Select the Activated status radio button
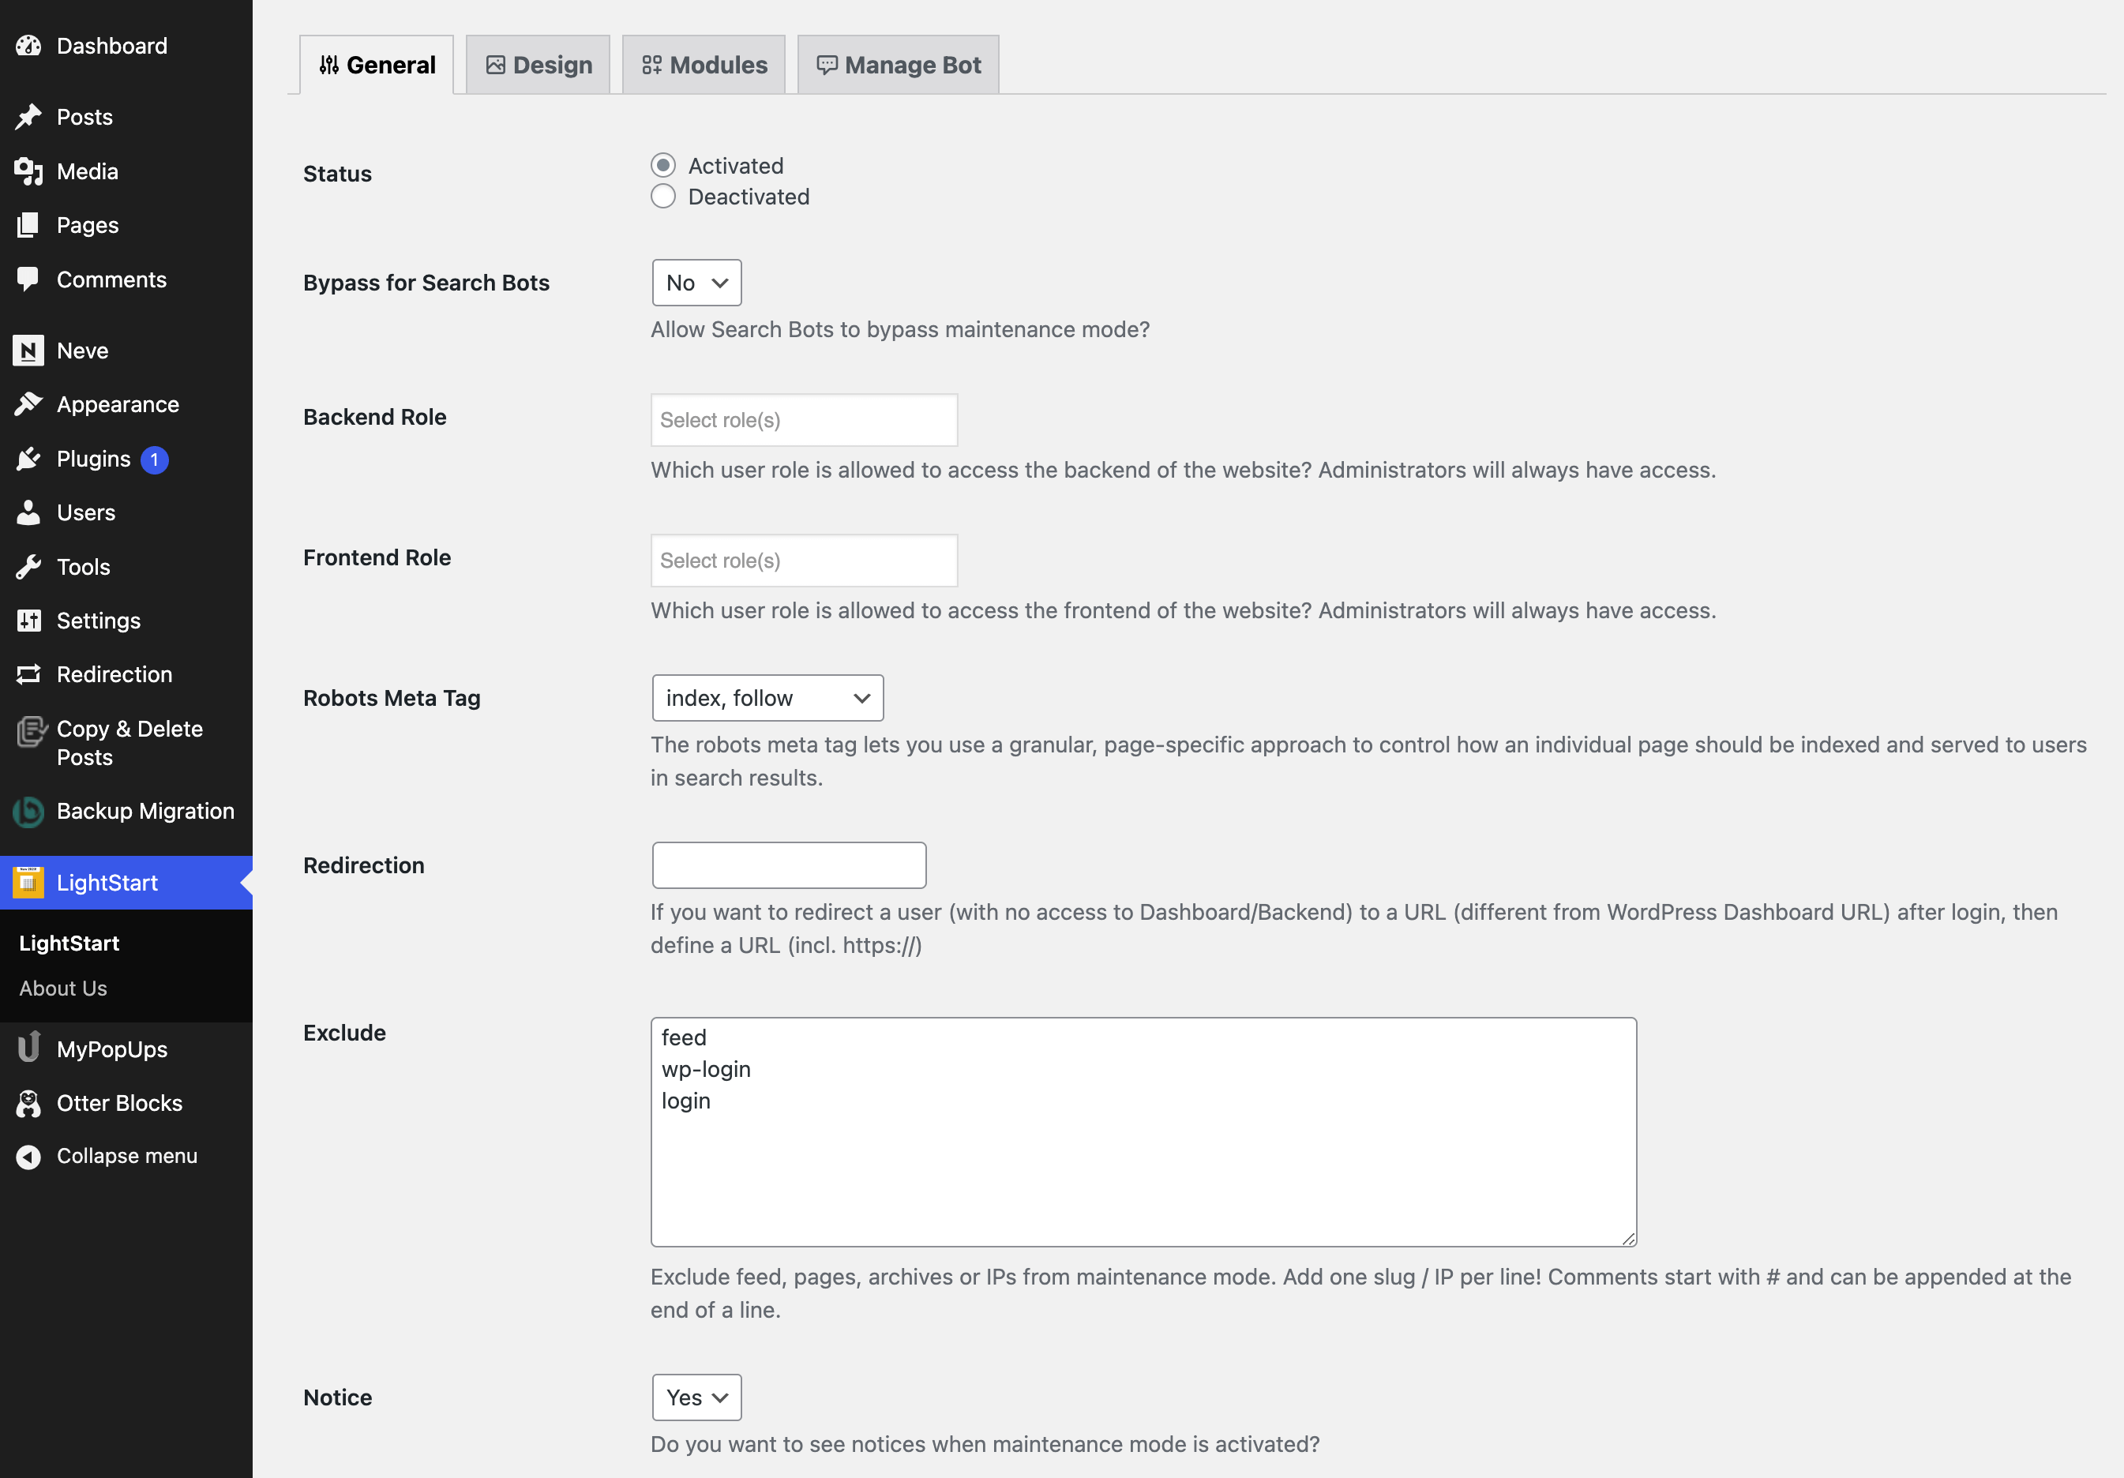This screenshot has width=2124, height=1478. (662, 166)
